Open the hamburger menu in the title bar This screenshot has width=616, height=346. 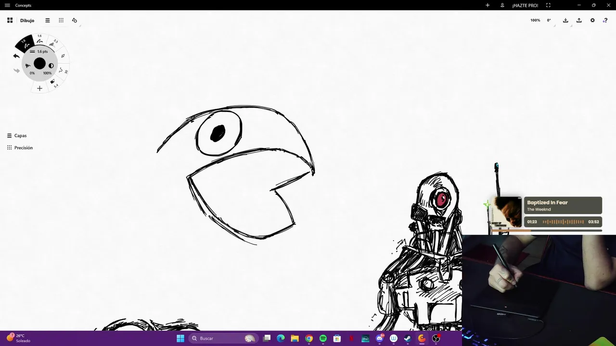click(x=7, y=5)
